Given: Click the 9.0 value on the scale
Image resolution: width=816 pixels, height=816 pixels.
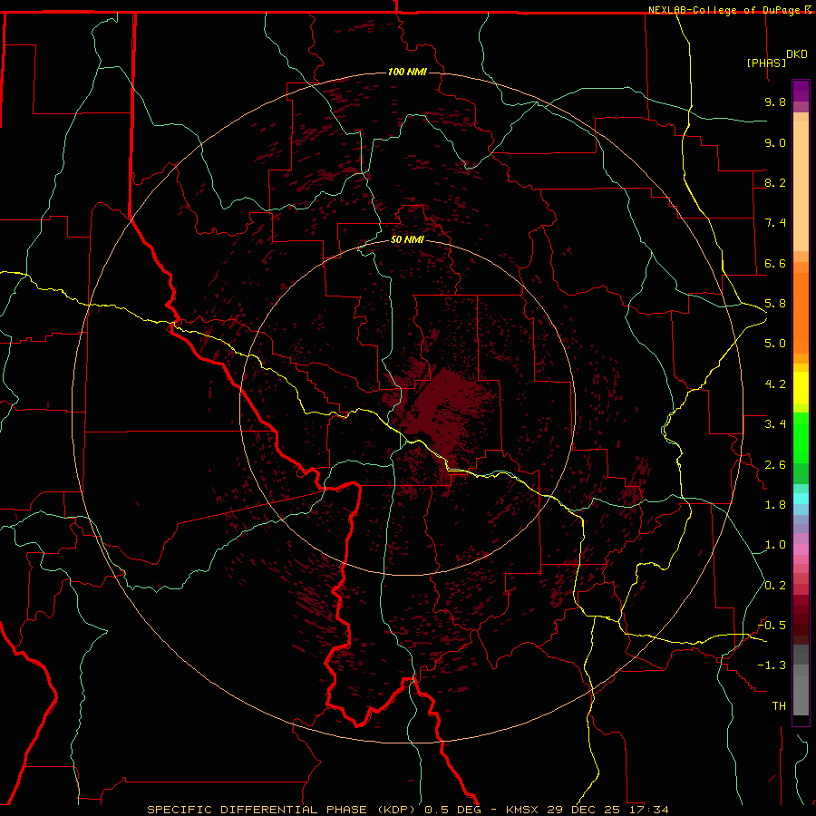Looking at the screenshot, I should tap(775, 142).
